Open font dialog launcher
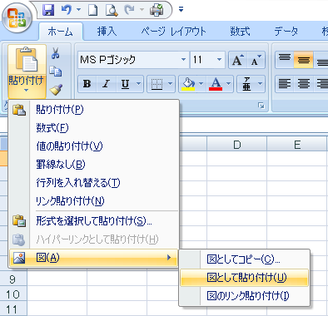The image size is (328, 316). pyautogui.click(x=261, y=106)
